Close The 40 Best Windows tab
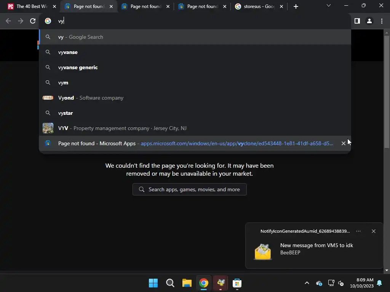 coord(54,6)
